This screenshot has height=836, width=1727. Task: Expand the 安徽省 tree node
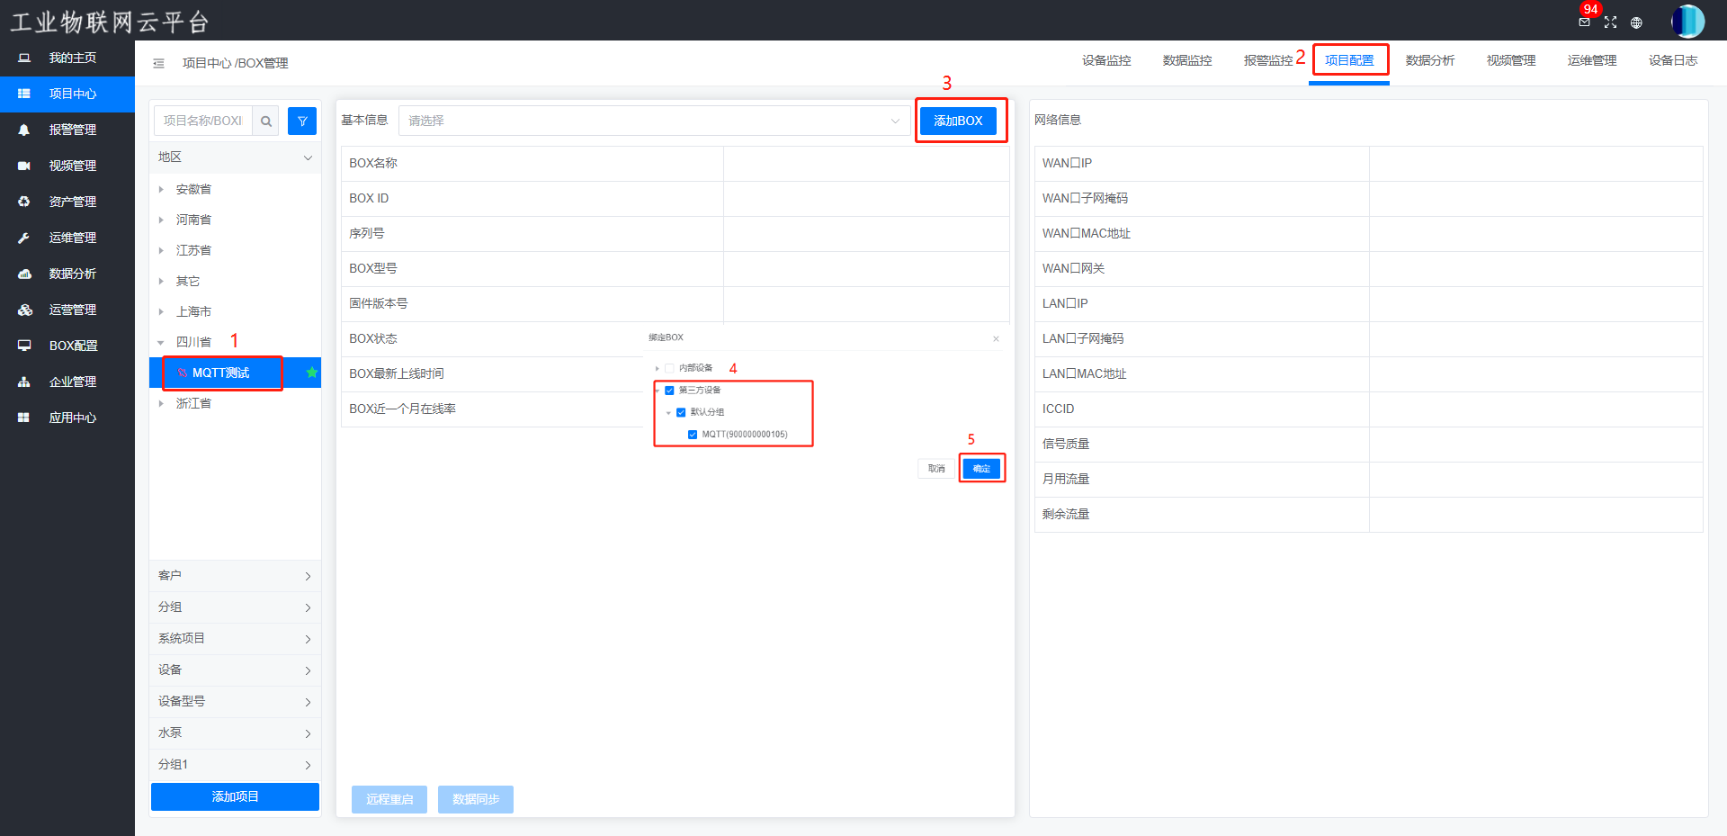(161, 189)
